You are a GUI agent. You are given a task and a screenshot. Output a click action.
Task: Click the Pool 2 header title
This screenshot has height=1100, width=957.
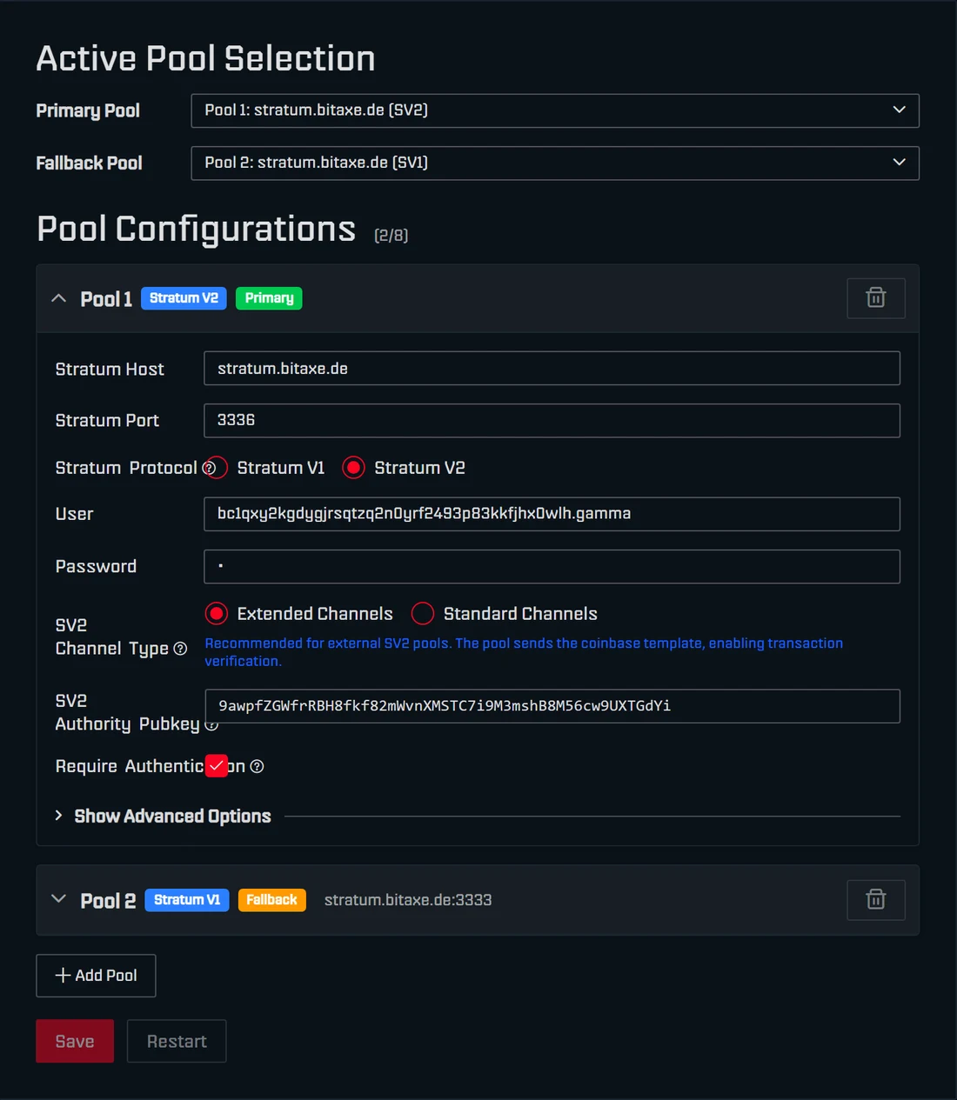pos(108,901)
